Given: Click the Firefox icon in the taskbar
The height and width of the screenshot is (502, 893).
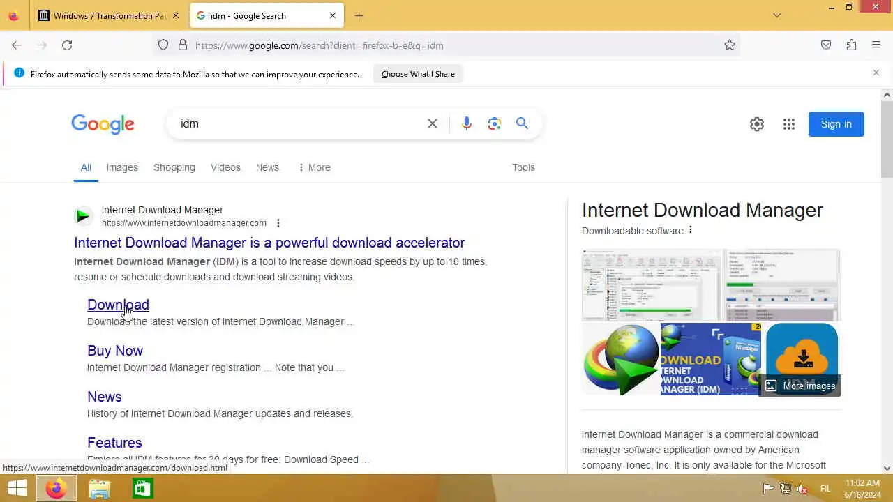Looking at the screenshot, I should pyautogui.click(x=56, y=489).
